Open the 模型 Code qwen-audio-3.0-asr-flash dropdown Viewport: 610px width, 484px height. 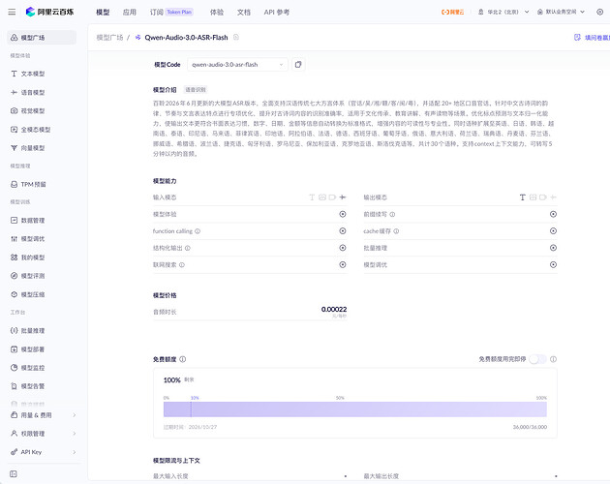tap(237, 65)
